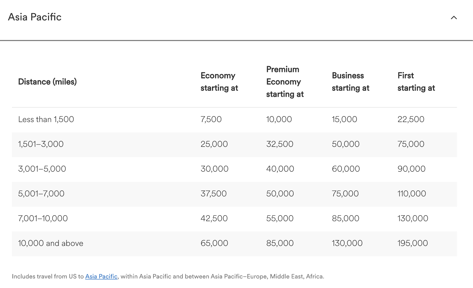
Task: Select the Less than 1,500 distance row
Action: click(46, 119)
